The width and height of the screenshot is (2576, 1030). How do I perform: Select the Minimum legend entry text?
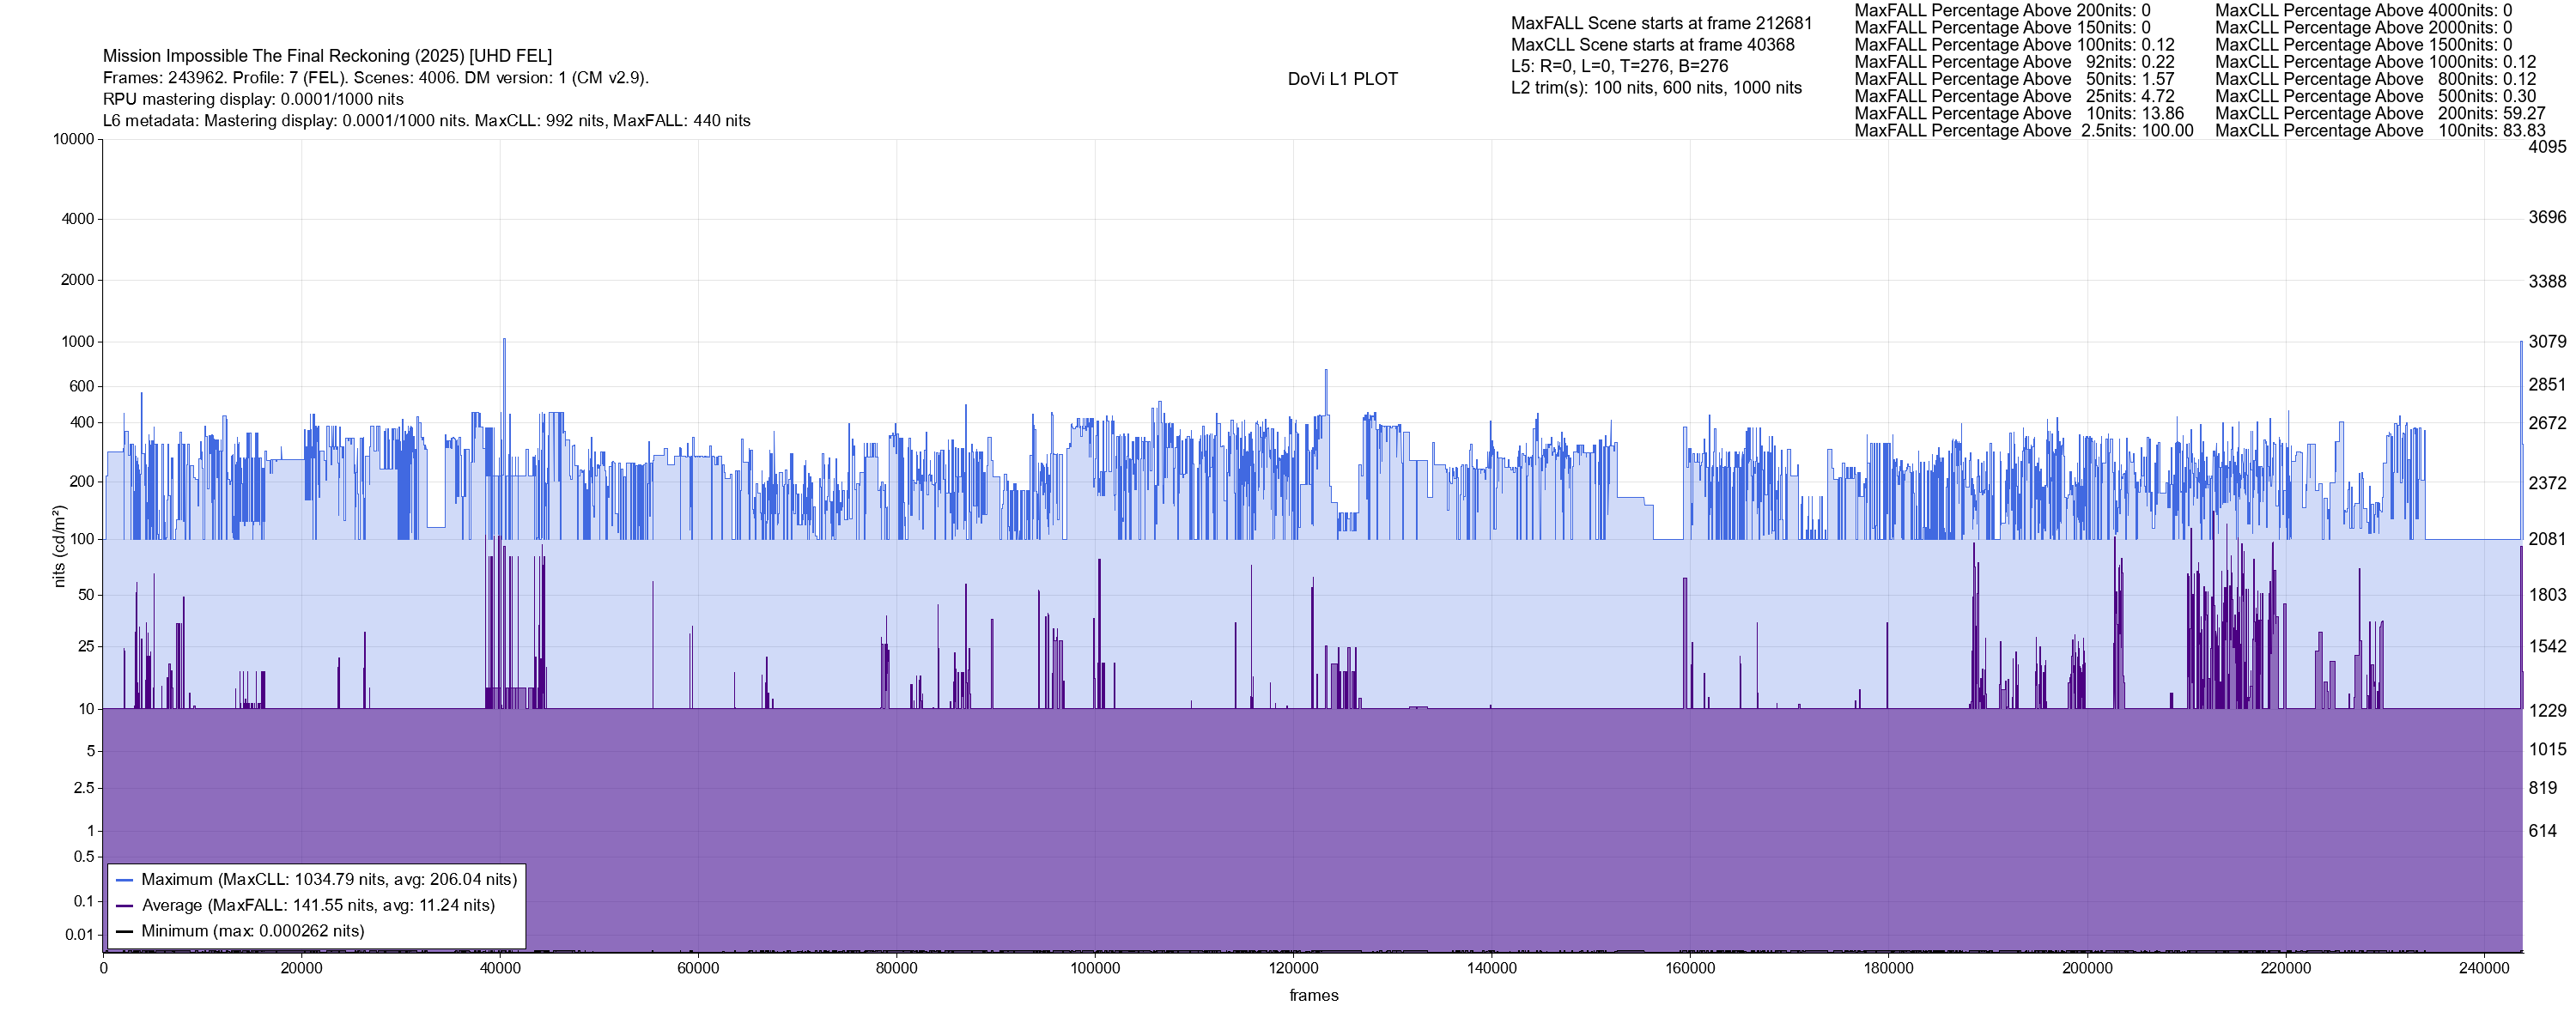[x=252, y=931]
